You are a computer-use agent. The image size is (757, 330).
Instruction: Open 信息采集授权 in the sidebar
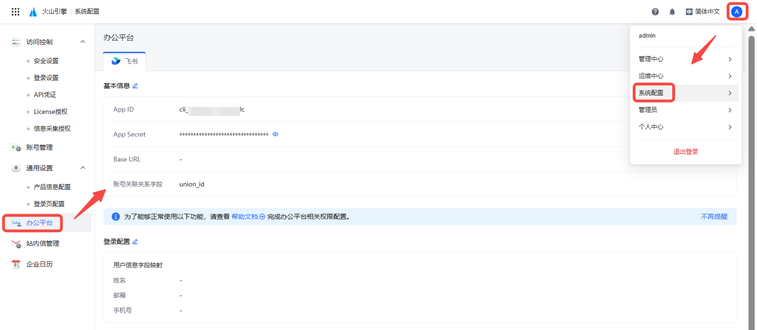[x=52, y=129]
